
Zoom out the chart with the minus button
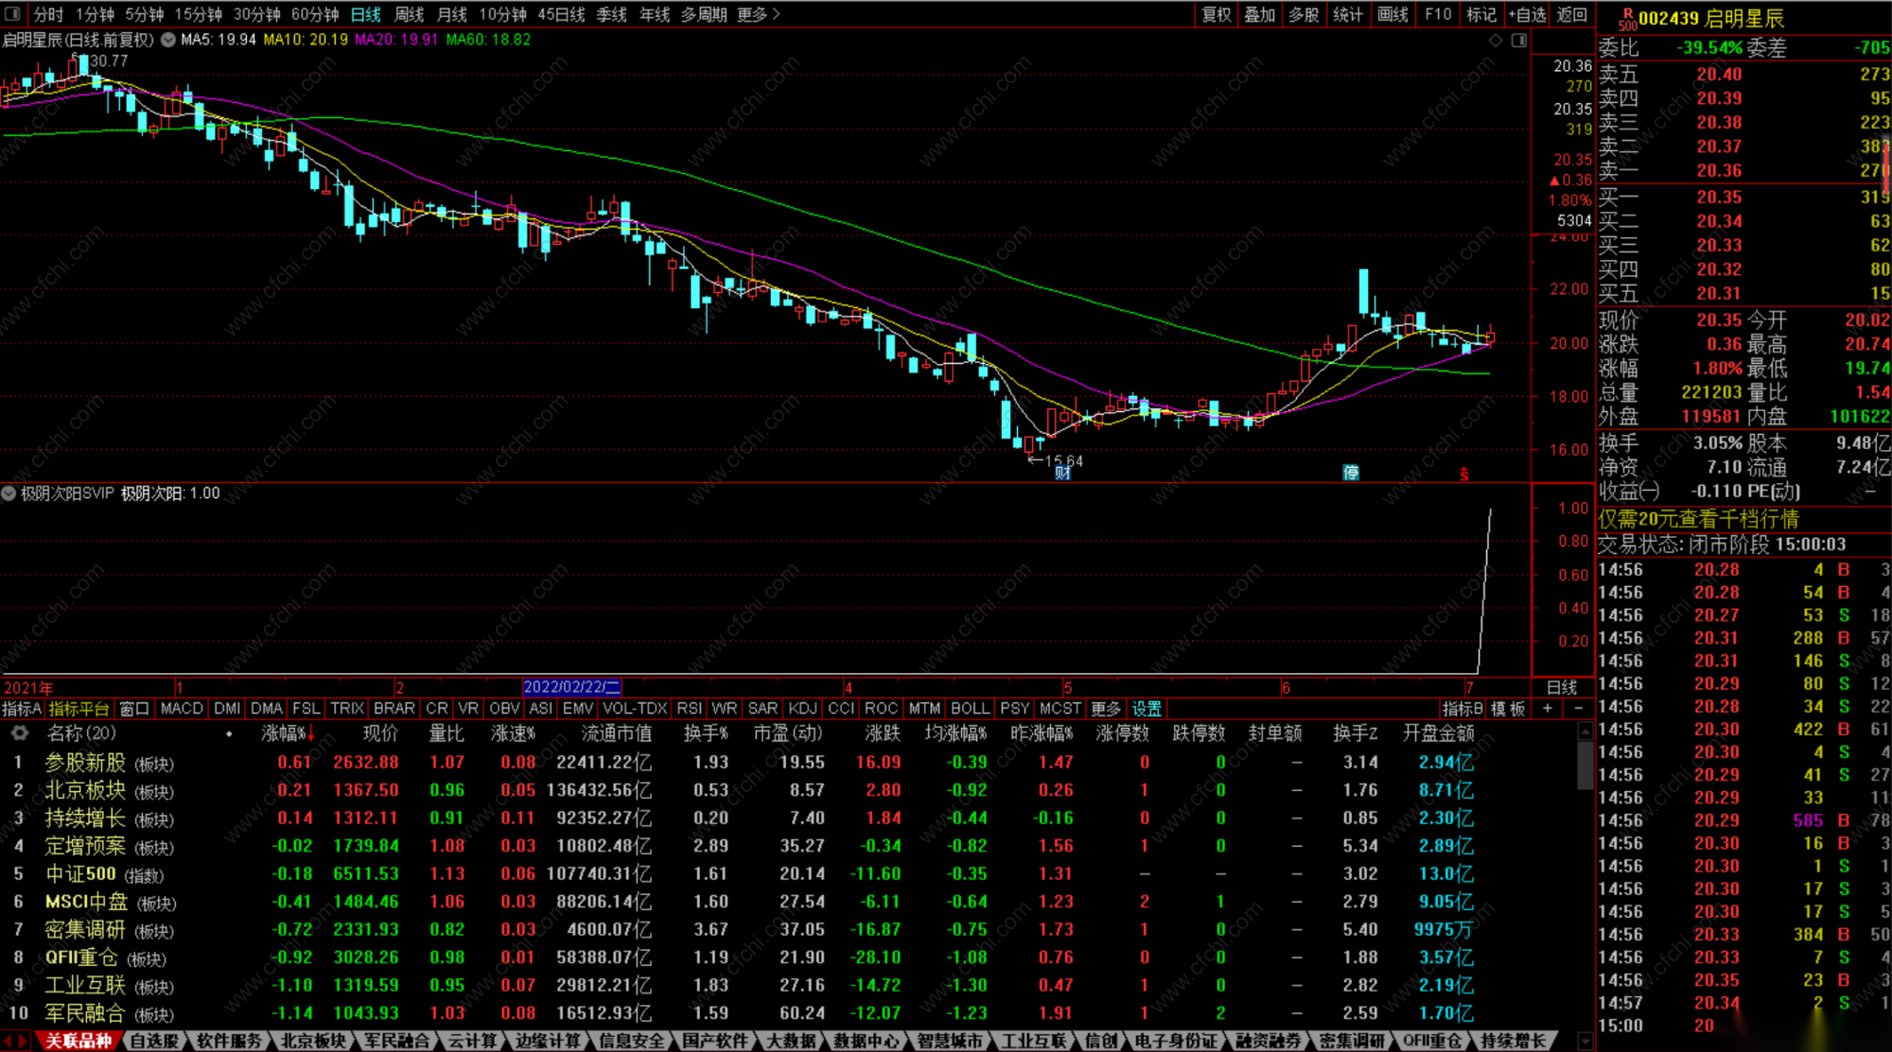[x=1578, y=709]
